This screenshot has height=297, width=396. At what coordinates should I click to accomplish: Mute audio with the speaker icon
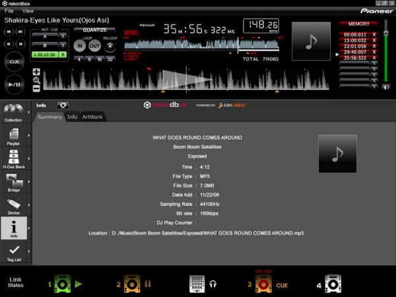tap(385, 87)
